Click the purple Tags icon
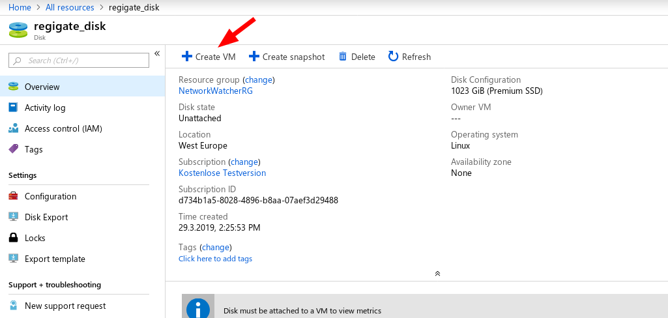Image resolution: width=668 pixels, height=318 pixels. [13, 149]
